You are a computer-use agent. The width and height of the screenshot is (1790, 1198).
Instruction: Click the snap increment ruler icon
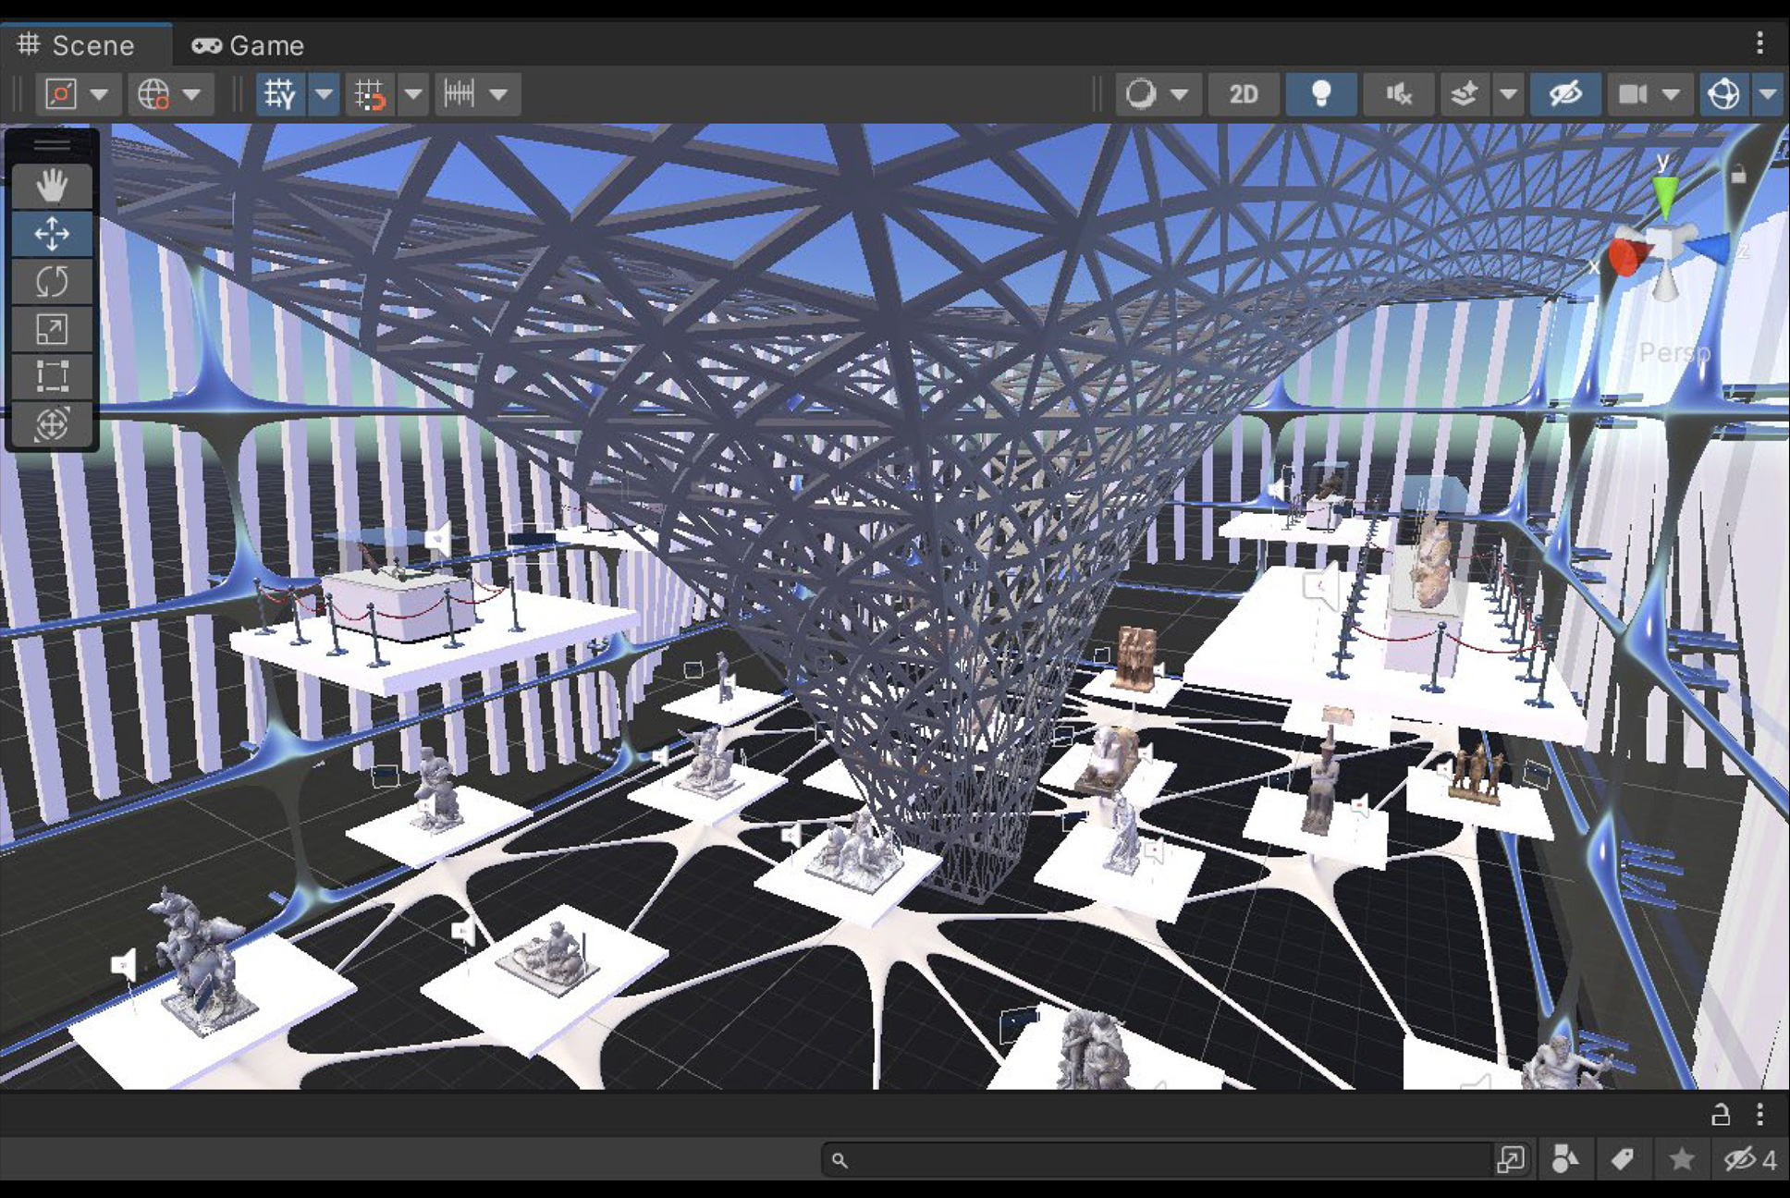click(x=460, y=94)
